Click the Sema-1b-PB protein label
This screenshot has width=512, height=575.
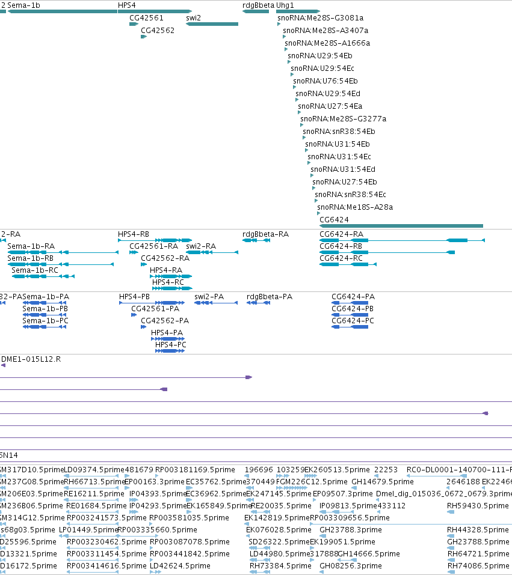[x=45, y=309]
